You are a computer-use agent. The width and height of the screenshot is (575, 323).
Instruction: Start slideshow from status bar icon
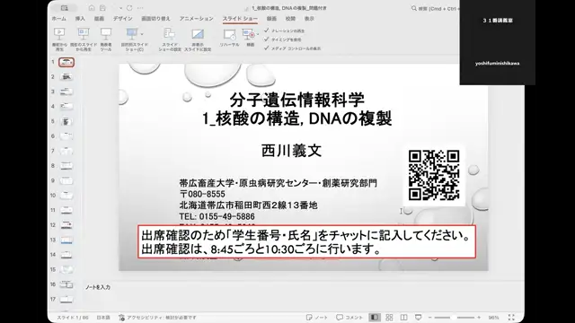pos(418,318)
